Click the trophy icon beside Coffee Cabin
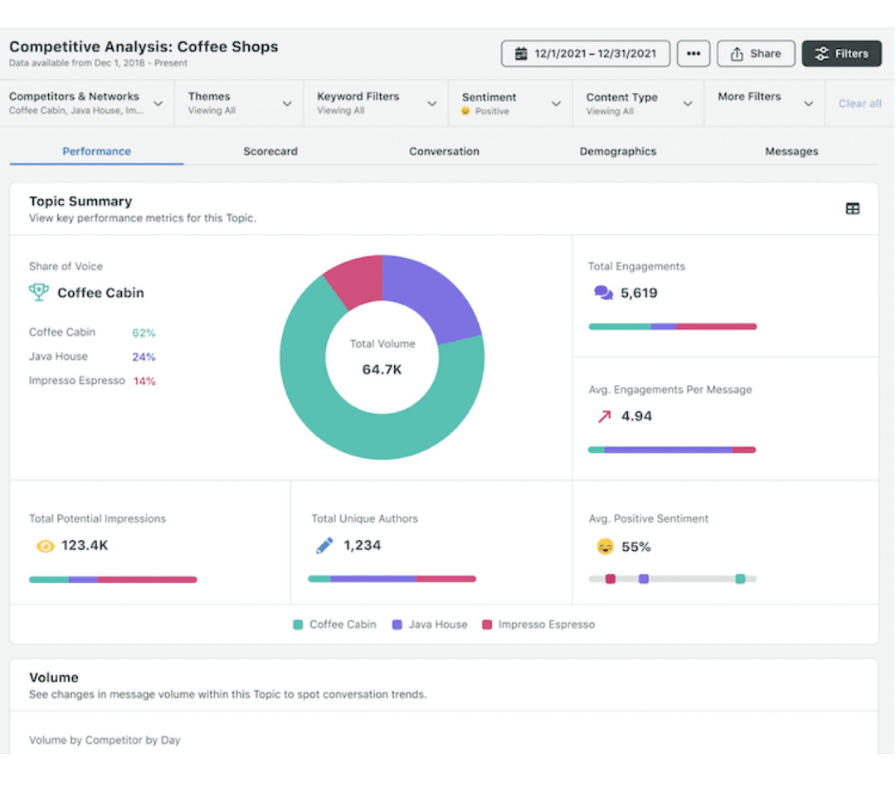896x793 pixels. tap(39, 293)
